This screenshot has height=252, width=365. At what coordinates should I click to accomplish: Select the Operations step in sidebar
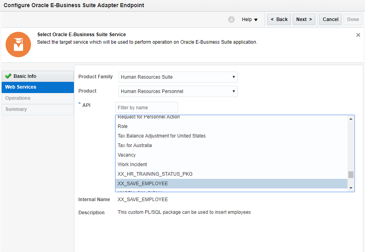(x=18, y=98)
